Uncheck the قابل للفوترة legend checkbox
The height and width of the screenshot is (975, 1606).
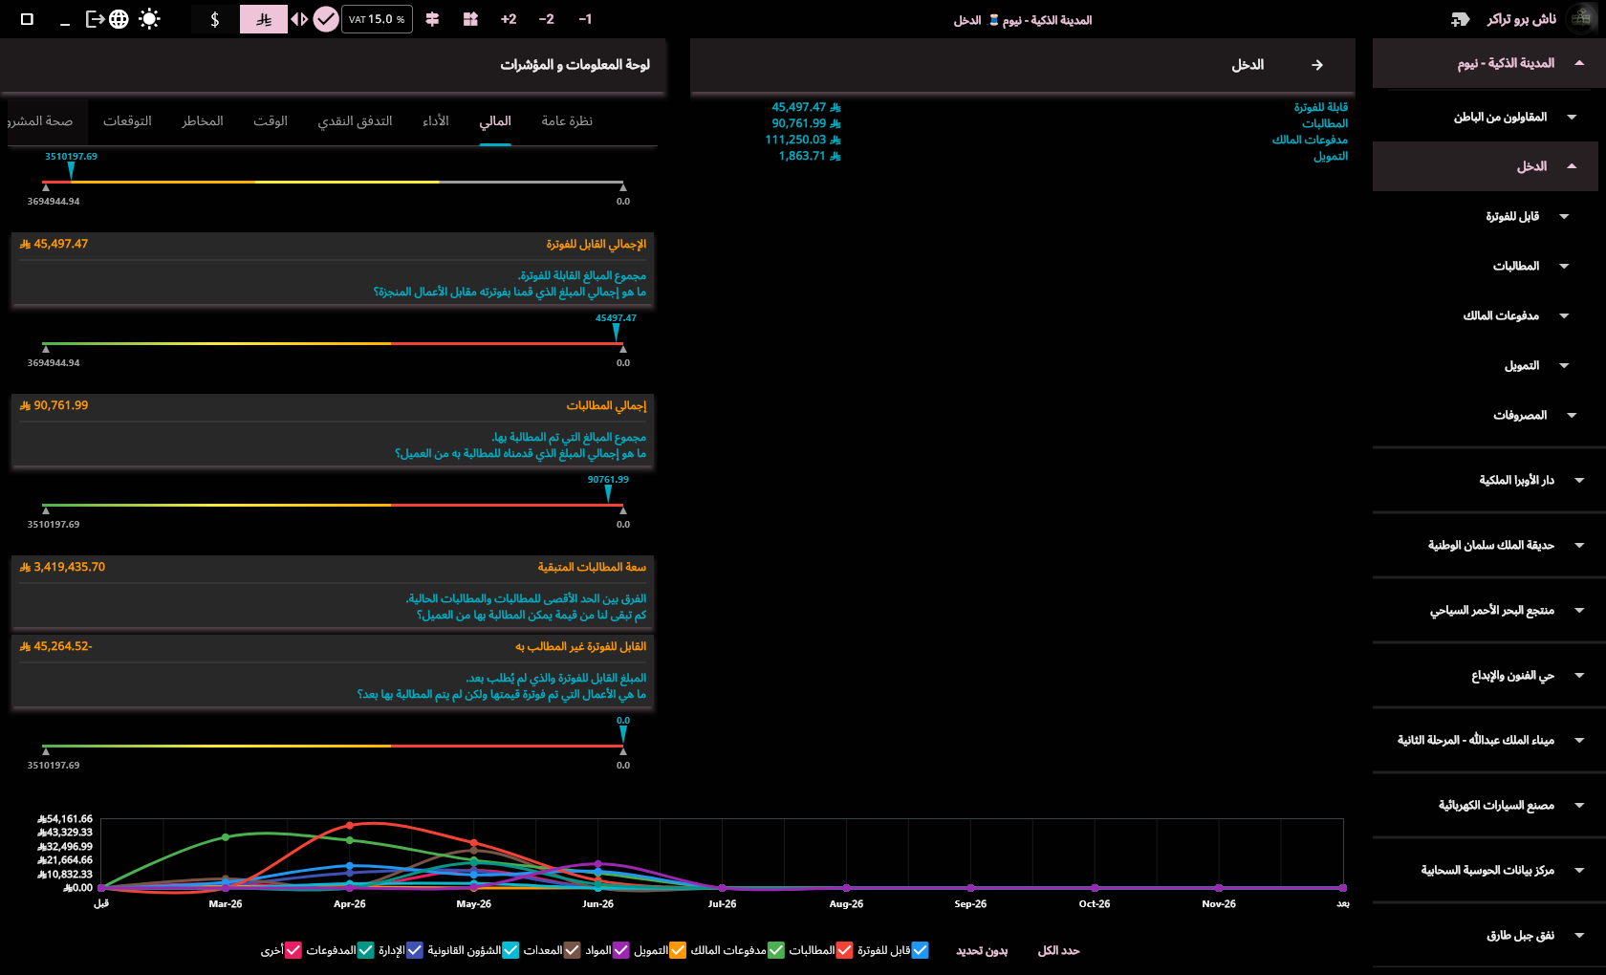coord(920,950)
